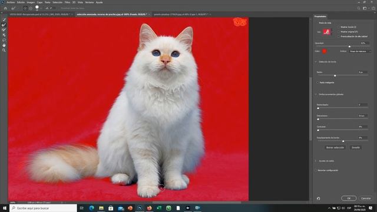Open the Windows Start menu

pos(4,208)
